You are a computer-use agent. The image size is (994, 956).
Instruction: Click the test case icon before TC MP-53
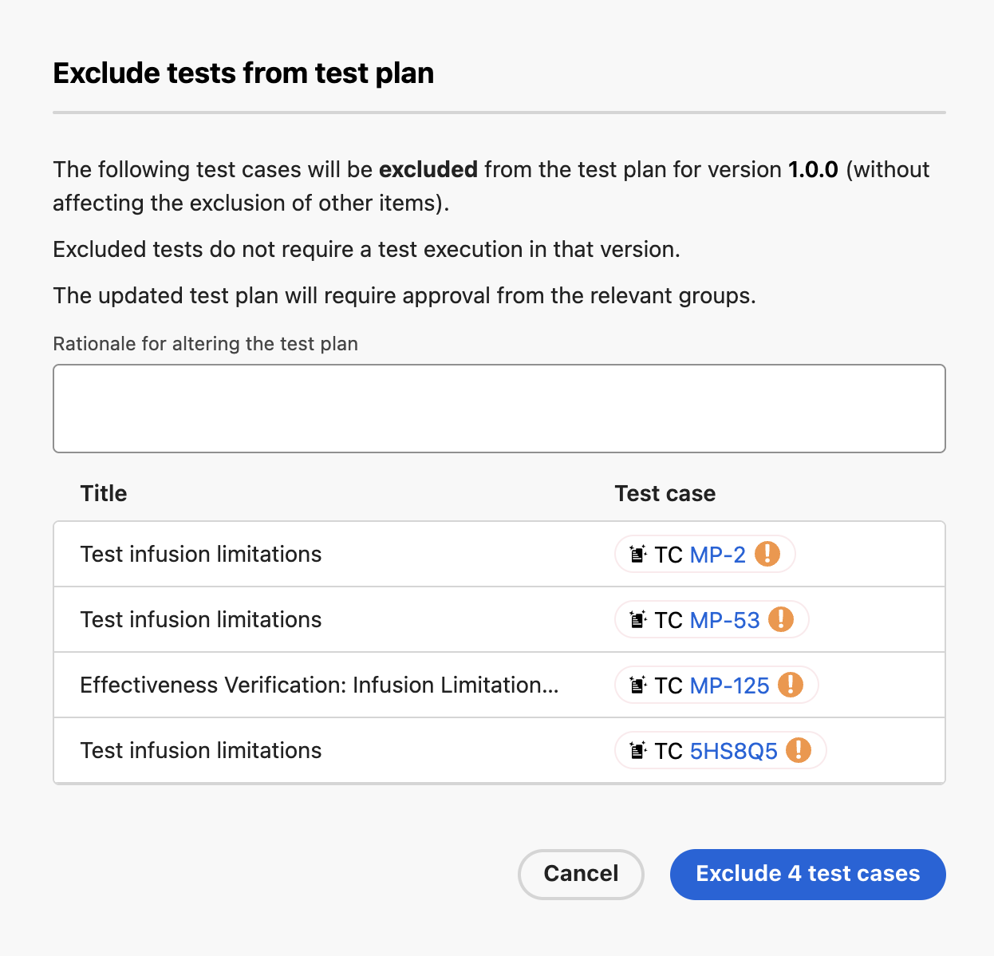point(637,619)
